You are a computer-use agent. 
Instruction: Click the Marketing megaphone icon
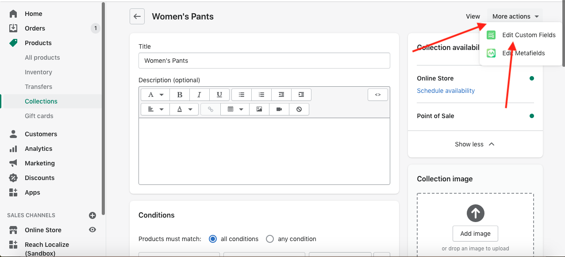pyautogui.click(x=13, y=163)
